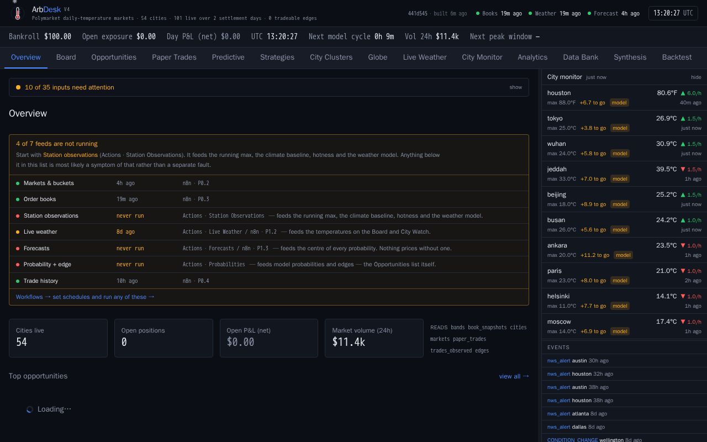Click the Next peak window entry
This screenshot has width=707, height=442.
(x=505, y=36)
